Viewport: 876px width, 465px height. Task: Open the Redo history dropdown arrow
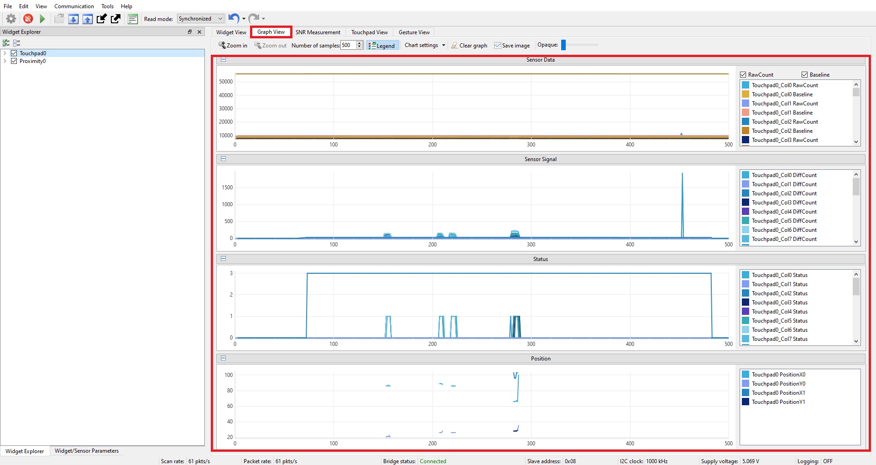click(x=263, y=19)
